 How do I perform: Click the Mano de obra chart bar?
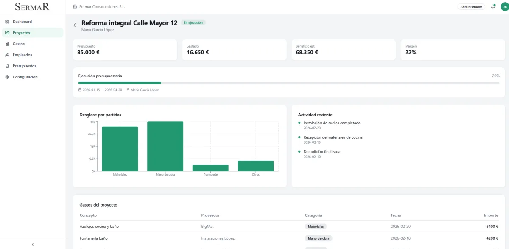coord(165,146)
